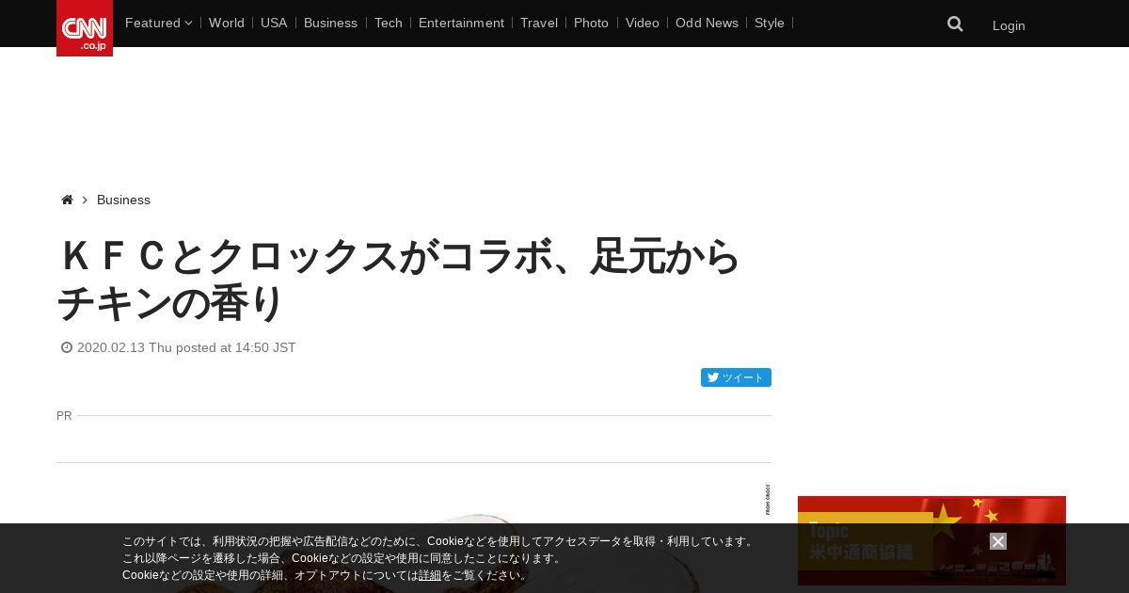
Task: Open the Entertainment section
Action: click(x=461, y=23)
